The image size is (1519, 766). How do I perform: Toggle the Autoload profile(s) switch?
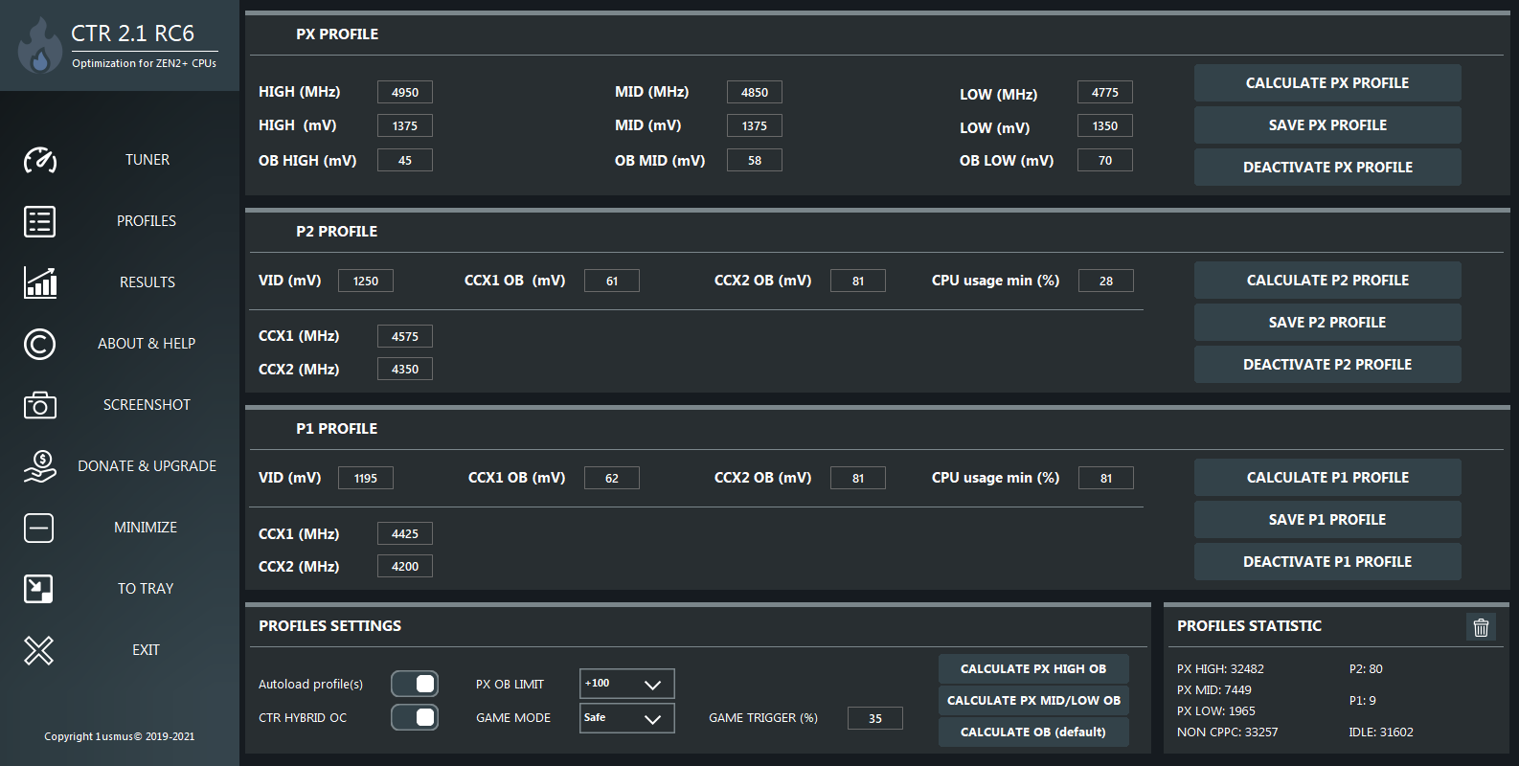tap(415, 684)
